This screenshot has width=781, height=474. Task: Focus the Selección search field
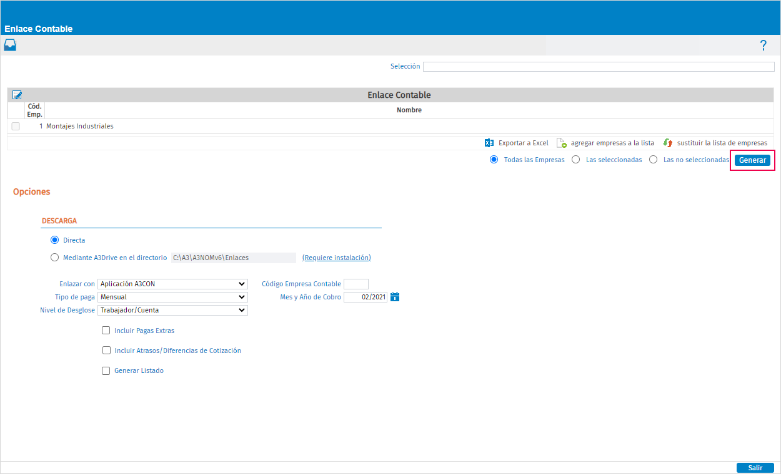599,67
